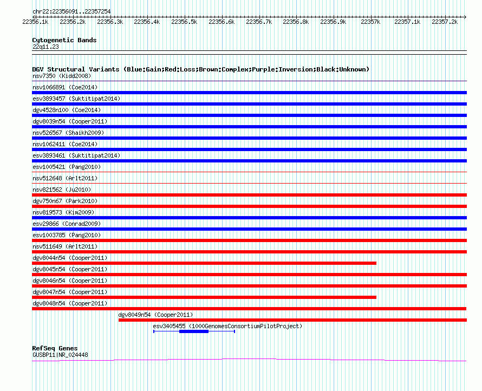Viewport: 482px width, 391px height.
Task: Select the nsv512648 (Arlt2011) label
Action: click(65, 178)
